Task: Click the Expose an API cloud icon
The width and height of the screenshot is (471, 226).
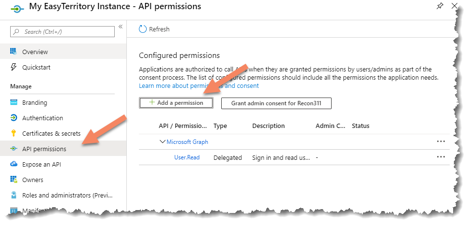Action: (14, 164)
